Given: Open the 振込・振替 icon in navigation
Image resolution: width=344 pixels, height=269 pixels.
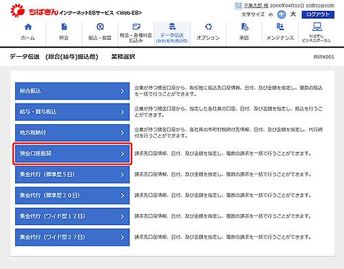Looking at the screenshot, I should [100, 27].
